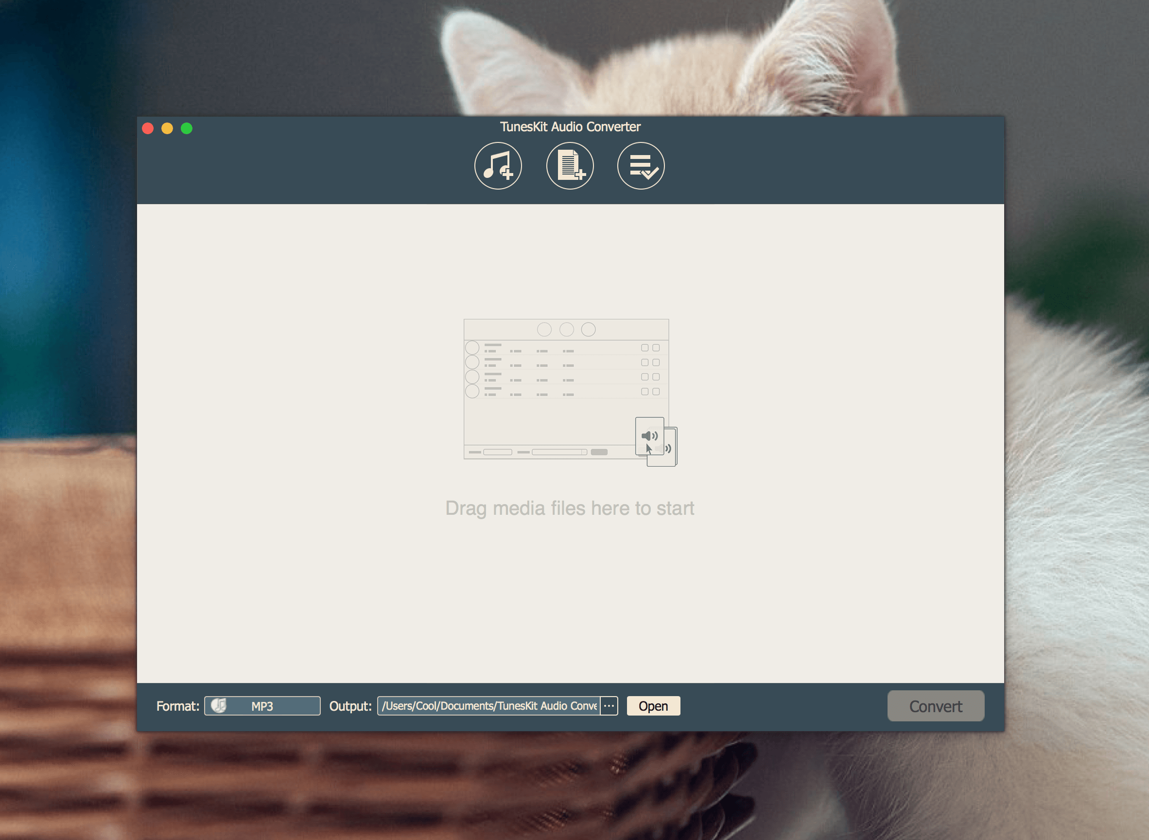This screenshot has height=840, width=1149.
Task: Click the ellipsis browse output folder button
Action: coord(609,706)
